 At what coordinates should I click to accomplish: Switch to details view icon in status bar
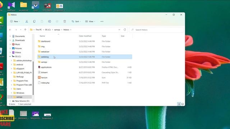pyautogui.click(x=179, y=104)
